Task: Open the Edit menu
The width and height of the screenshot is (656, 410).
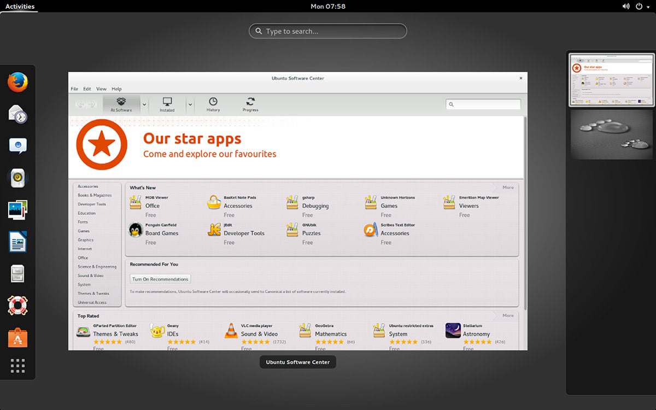Action: pyautogui.click(x=87, y=89)
